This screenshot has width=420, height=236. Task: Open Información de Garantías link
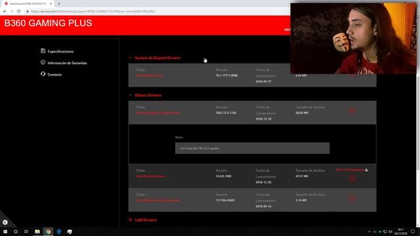(x=67, y=63)
